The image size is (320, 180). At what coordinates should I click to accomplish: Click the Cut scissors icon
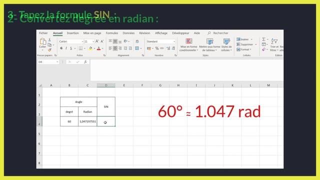49,40
